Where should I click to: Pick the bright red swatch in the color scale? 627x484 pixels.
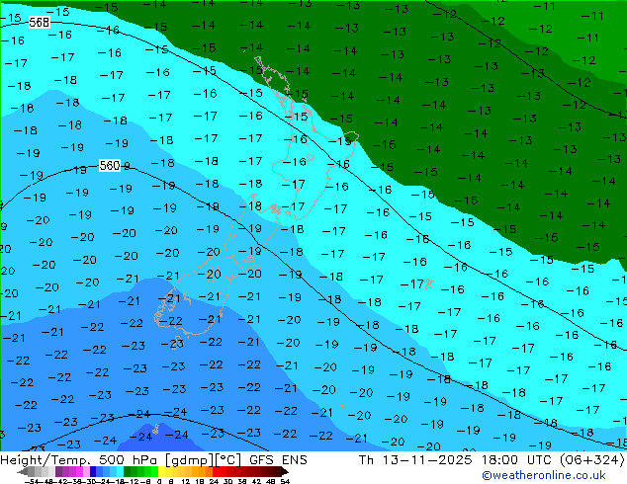pos(216,471)
